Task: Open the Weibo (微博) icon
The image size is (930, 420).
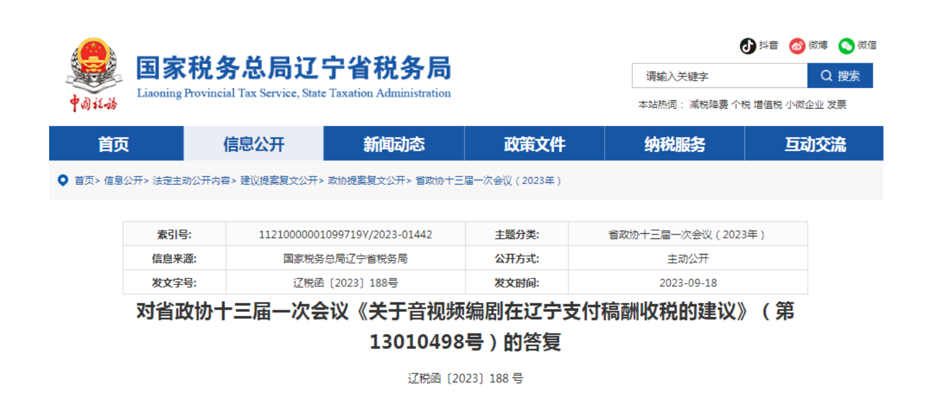Action: click(797, 46)
